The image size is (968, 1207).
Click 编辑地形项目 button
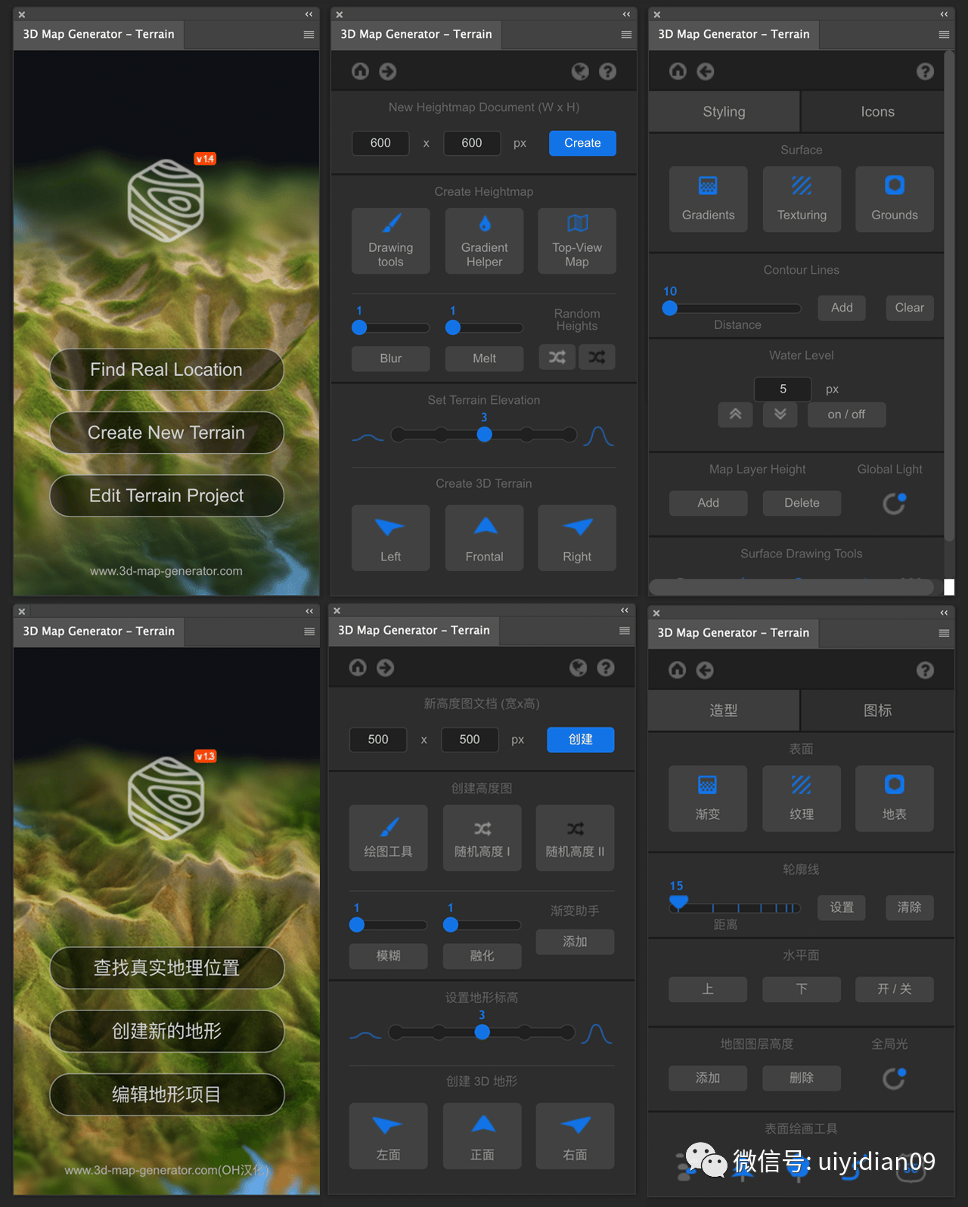click(x=166, y=1094)
